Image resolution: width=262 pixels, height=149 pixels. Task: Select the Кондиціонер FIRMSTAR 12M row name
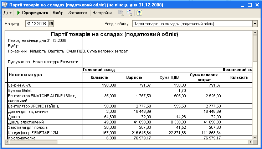point(45,133)
